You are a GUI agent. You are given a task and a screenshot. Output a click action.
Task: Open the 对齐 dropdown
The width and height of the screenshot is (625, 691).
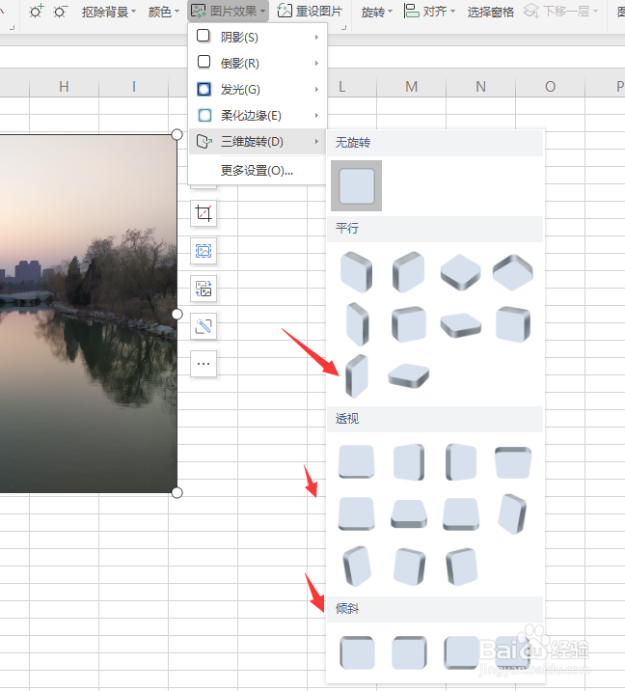[x=429, y=11]
